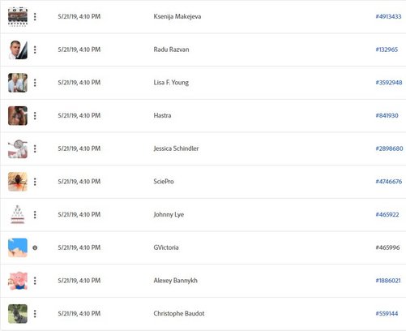
Task: Open the three-dot menu for Ksenija Makejeva
Action: tap(35, 17)
